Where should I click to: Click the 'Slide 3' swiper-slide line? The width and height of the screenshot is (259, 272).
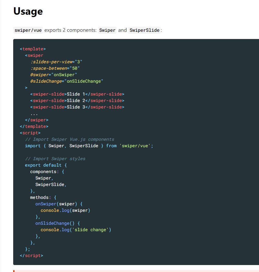(77, 107)
